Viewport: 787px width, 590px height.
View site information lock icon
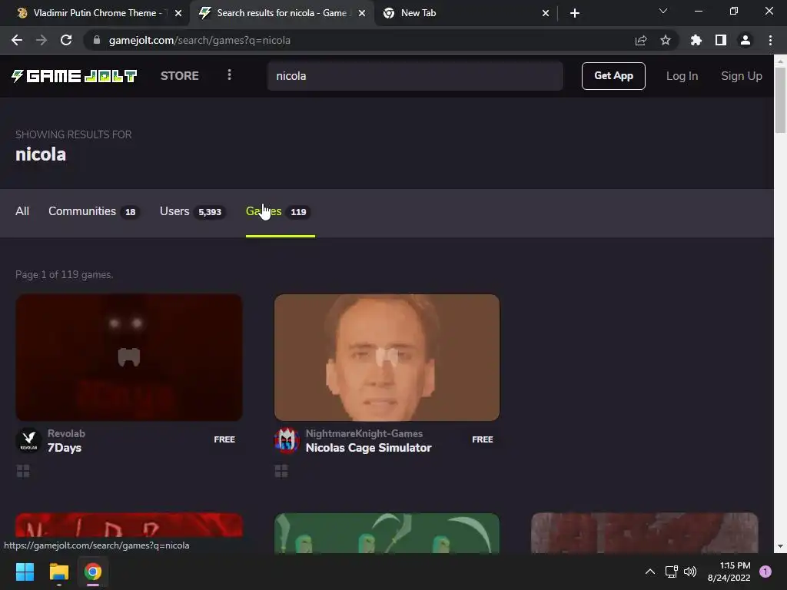(x=97, y=40)
